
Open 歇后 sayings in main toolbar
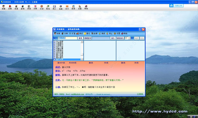(x=48, y=8)
